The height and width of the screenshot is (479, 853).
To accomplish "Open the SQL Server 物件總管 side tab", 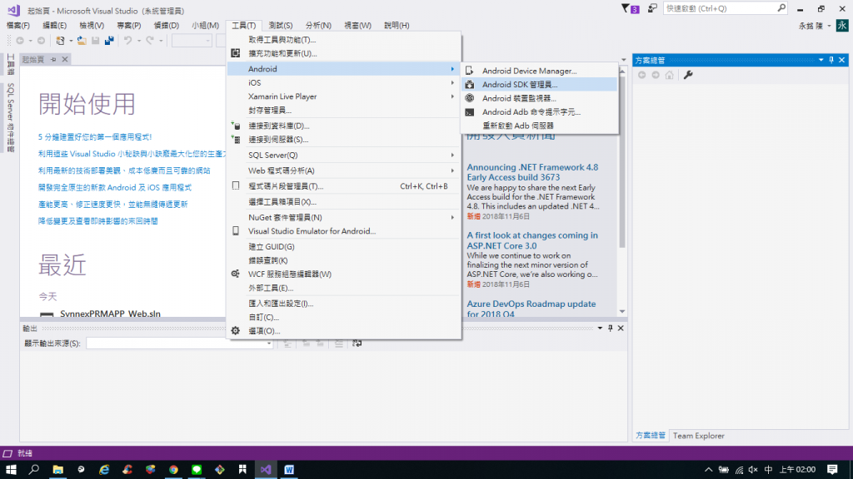I will pyautogui.click(x=10, y=117).
